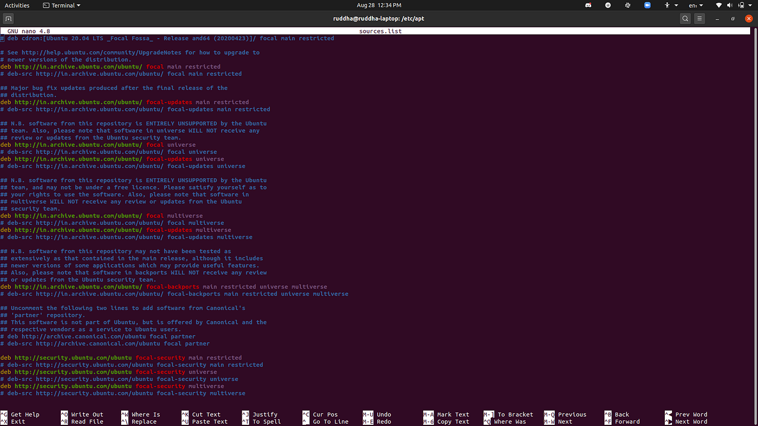The height and width of the screenshot is (426, 758).
Task: Click the Discord icon in the system tray
Action: tap(589, 6)
